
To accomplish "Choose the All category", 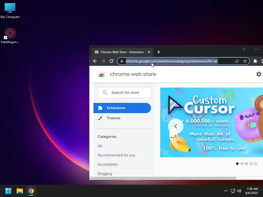I will [100, 146].
